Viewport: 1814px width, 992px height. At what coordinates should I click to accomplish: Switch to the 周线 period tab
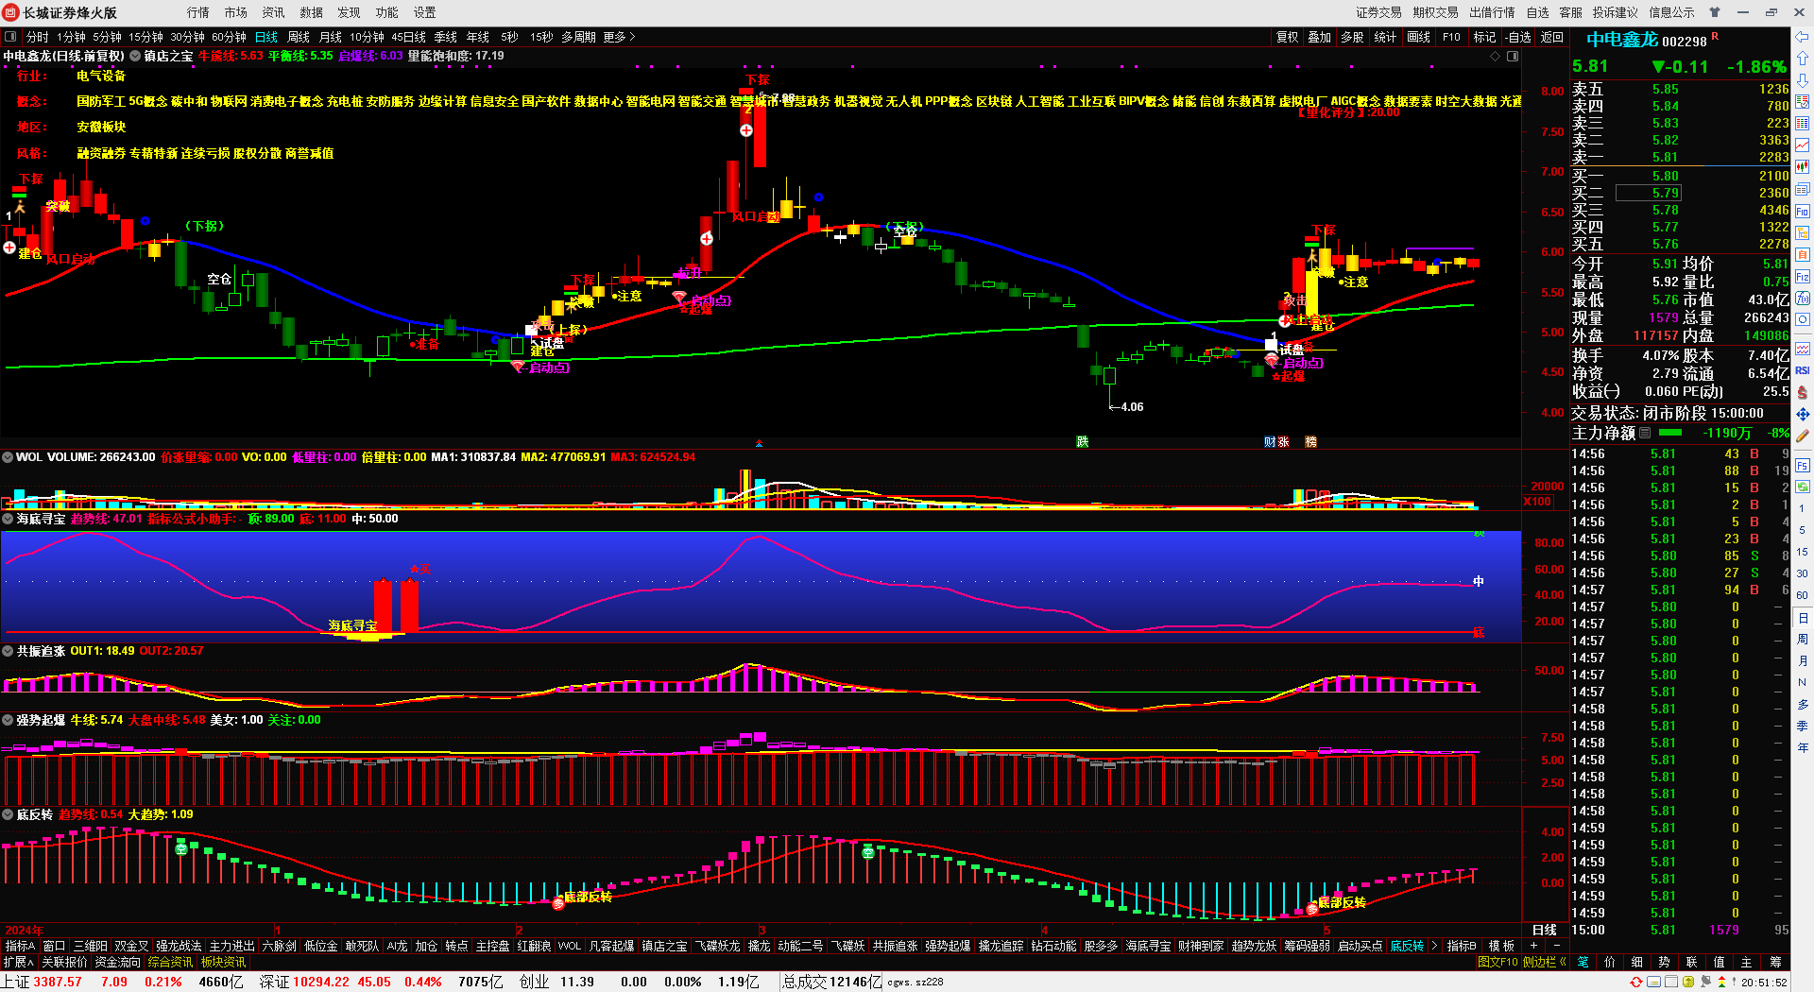point(299,37)
